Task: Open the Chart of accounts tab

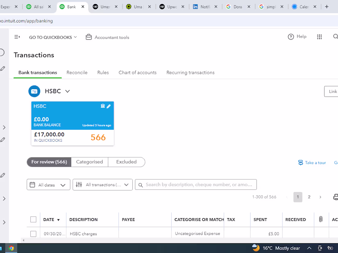Action: click(x=137, y=73)
